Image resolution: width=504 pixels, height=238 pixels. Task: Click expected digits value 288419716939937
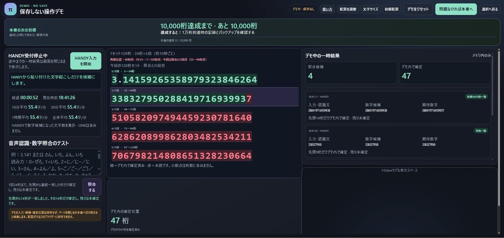click(433, 110)
